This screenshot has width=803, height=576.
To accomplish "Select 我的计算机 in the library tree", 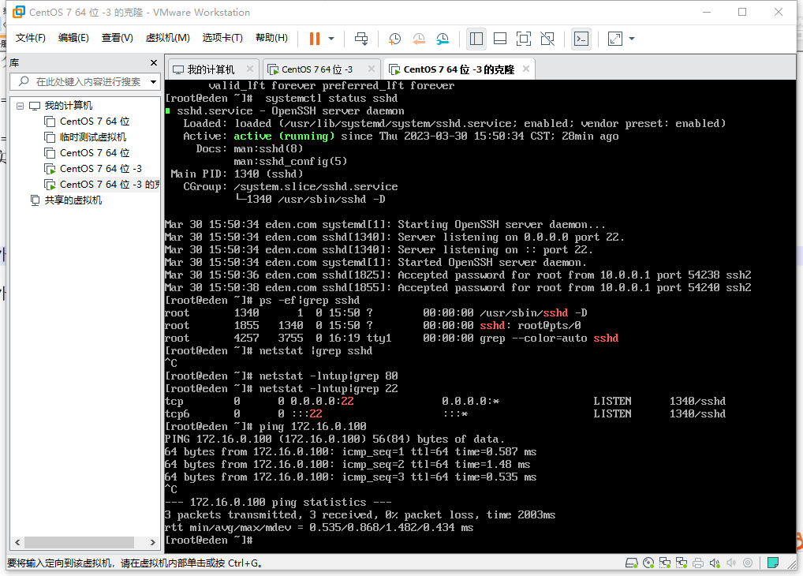I will 69,106.
